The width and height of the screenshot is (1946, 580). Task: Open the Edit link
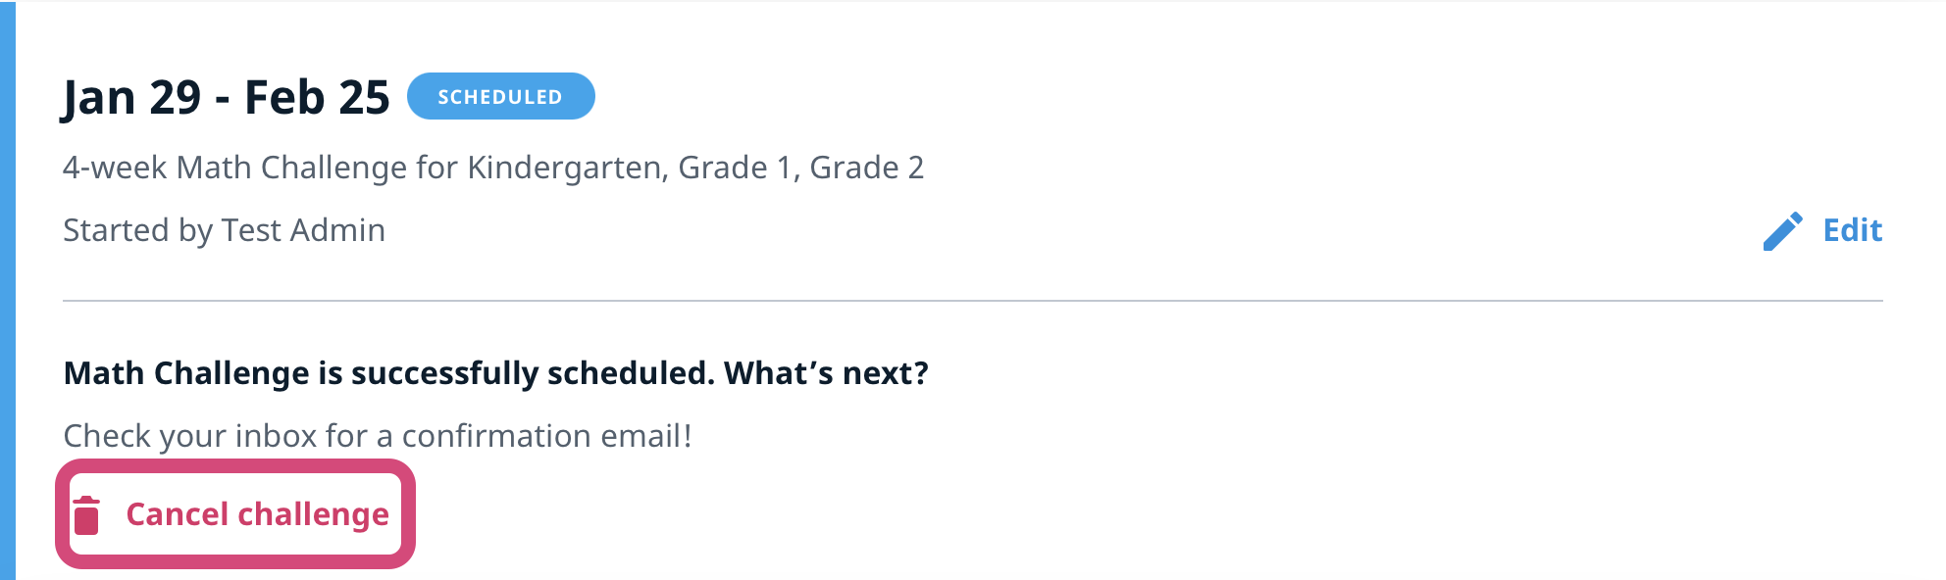click(x=1852, y=230)
